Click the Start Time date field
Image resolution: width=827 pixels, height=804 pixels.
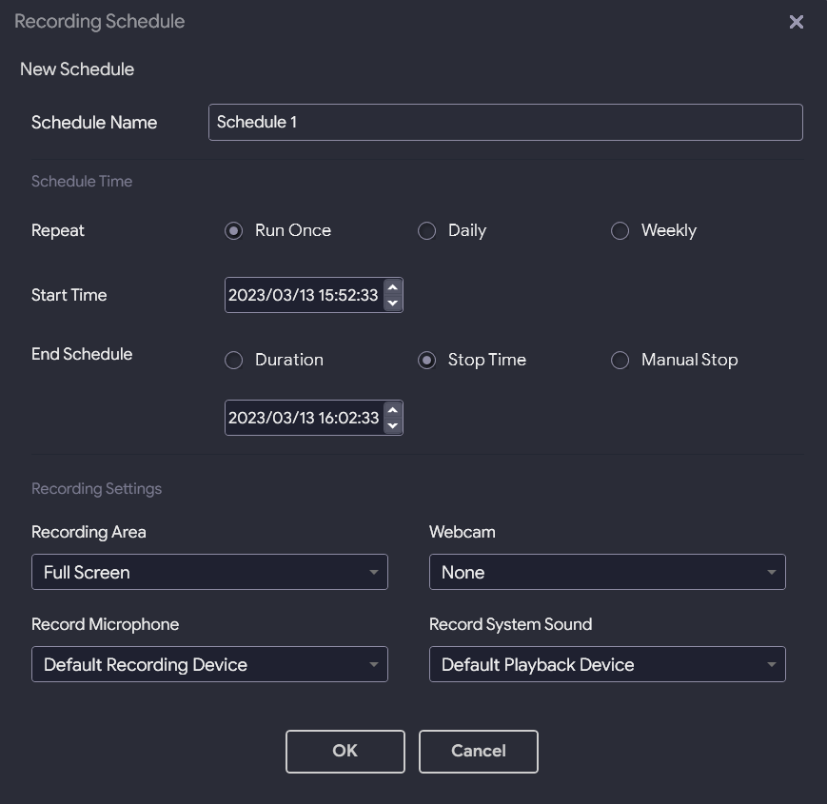coord(303,296)
